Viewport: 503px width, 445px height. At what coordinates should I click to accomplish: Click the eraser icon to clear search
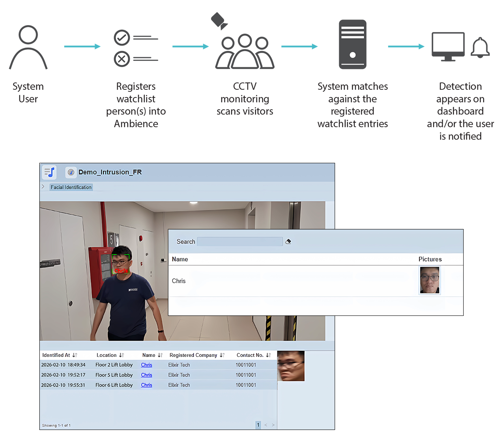coord(288,242)
